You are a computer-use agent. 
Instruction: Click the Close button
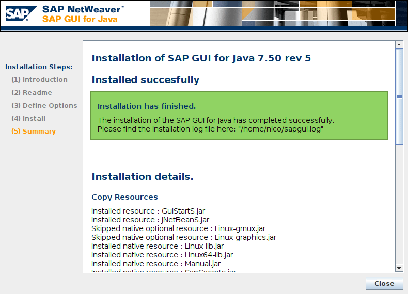(x=384, y=283)
